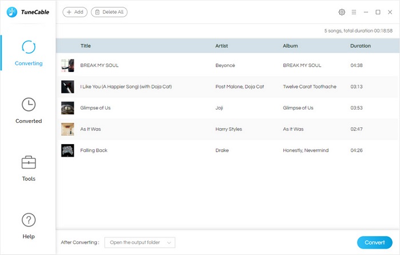Click the I Like You album thumbnail
This screenshot has width=400, height=255.
click(x=67, y=86)
